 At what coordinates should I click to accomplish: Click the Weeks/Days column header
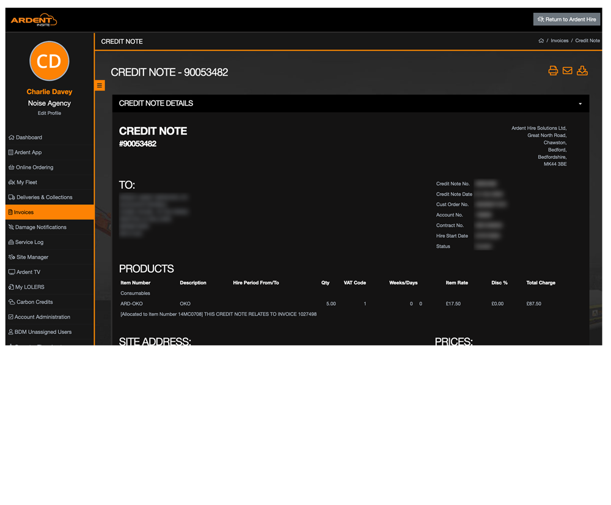403,282
